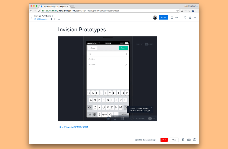
Task: Click the plus icon in the To field
Action: (x=126, y=54)
